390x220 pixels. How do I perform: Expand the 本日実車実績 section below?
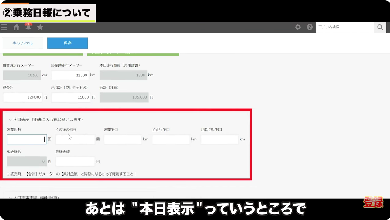pos(10,197)
